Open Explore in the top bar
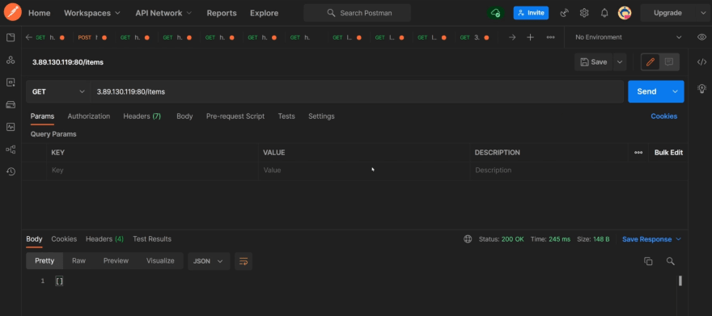712x316 pixels. click(x=265, y=13)
